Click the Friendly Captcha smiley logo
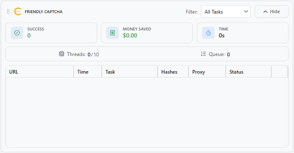Screen dimensions: 294x153 click(x=18, y=12)
